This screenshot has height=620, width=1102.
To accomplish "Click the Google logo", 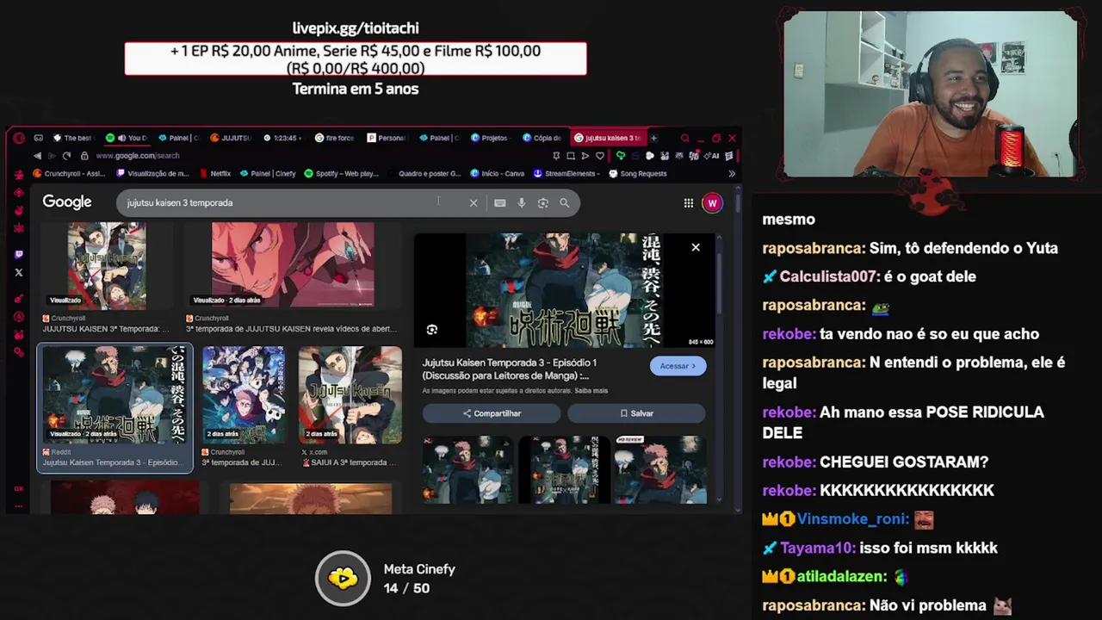I will coord(67,201).
